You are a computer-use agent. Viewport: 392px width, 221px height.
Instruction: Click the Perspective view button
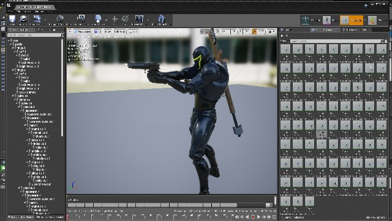coord(82,31)
